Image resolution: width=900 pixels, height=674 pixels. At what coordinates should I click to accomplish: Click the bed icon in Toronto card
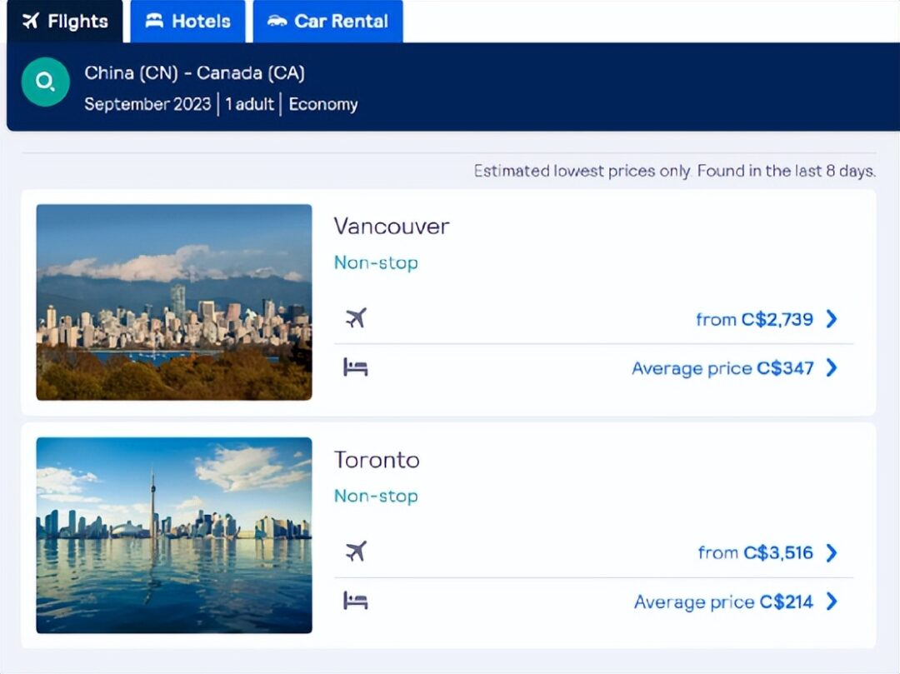click(x=355, y=601)
